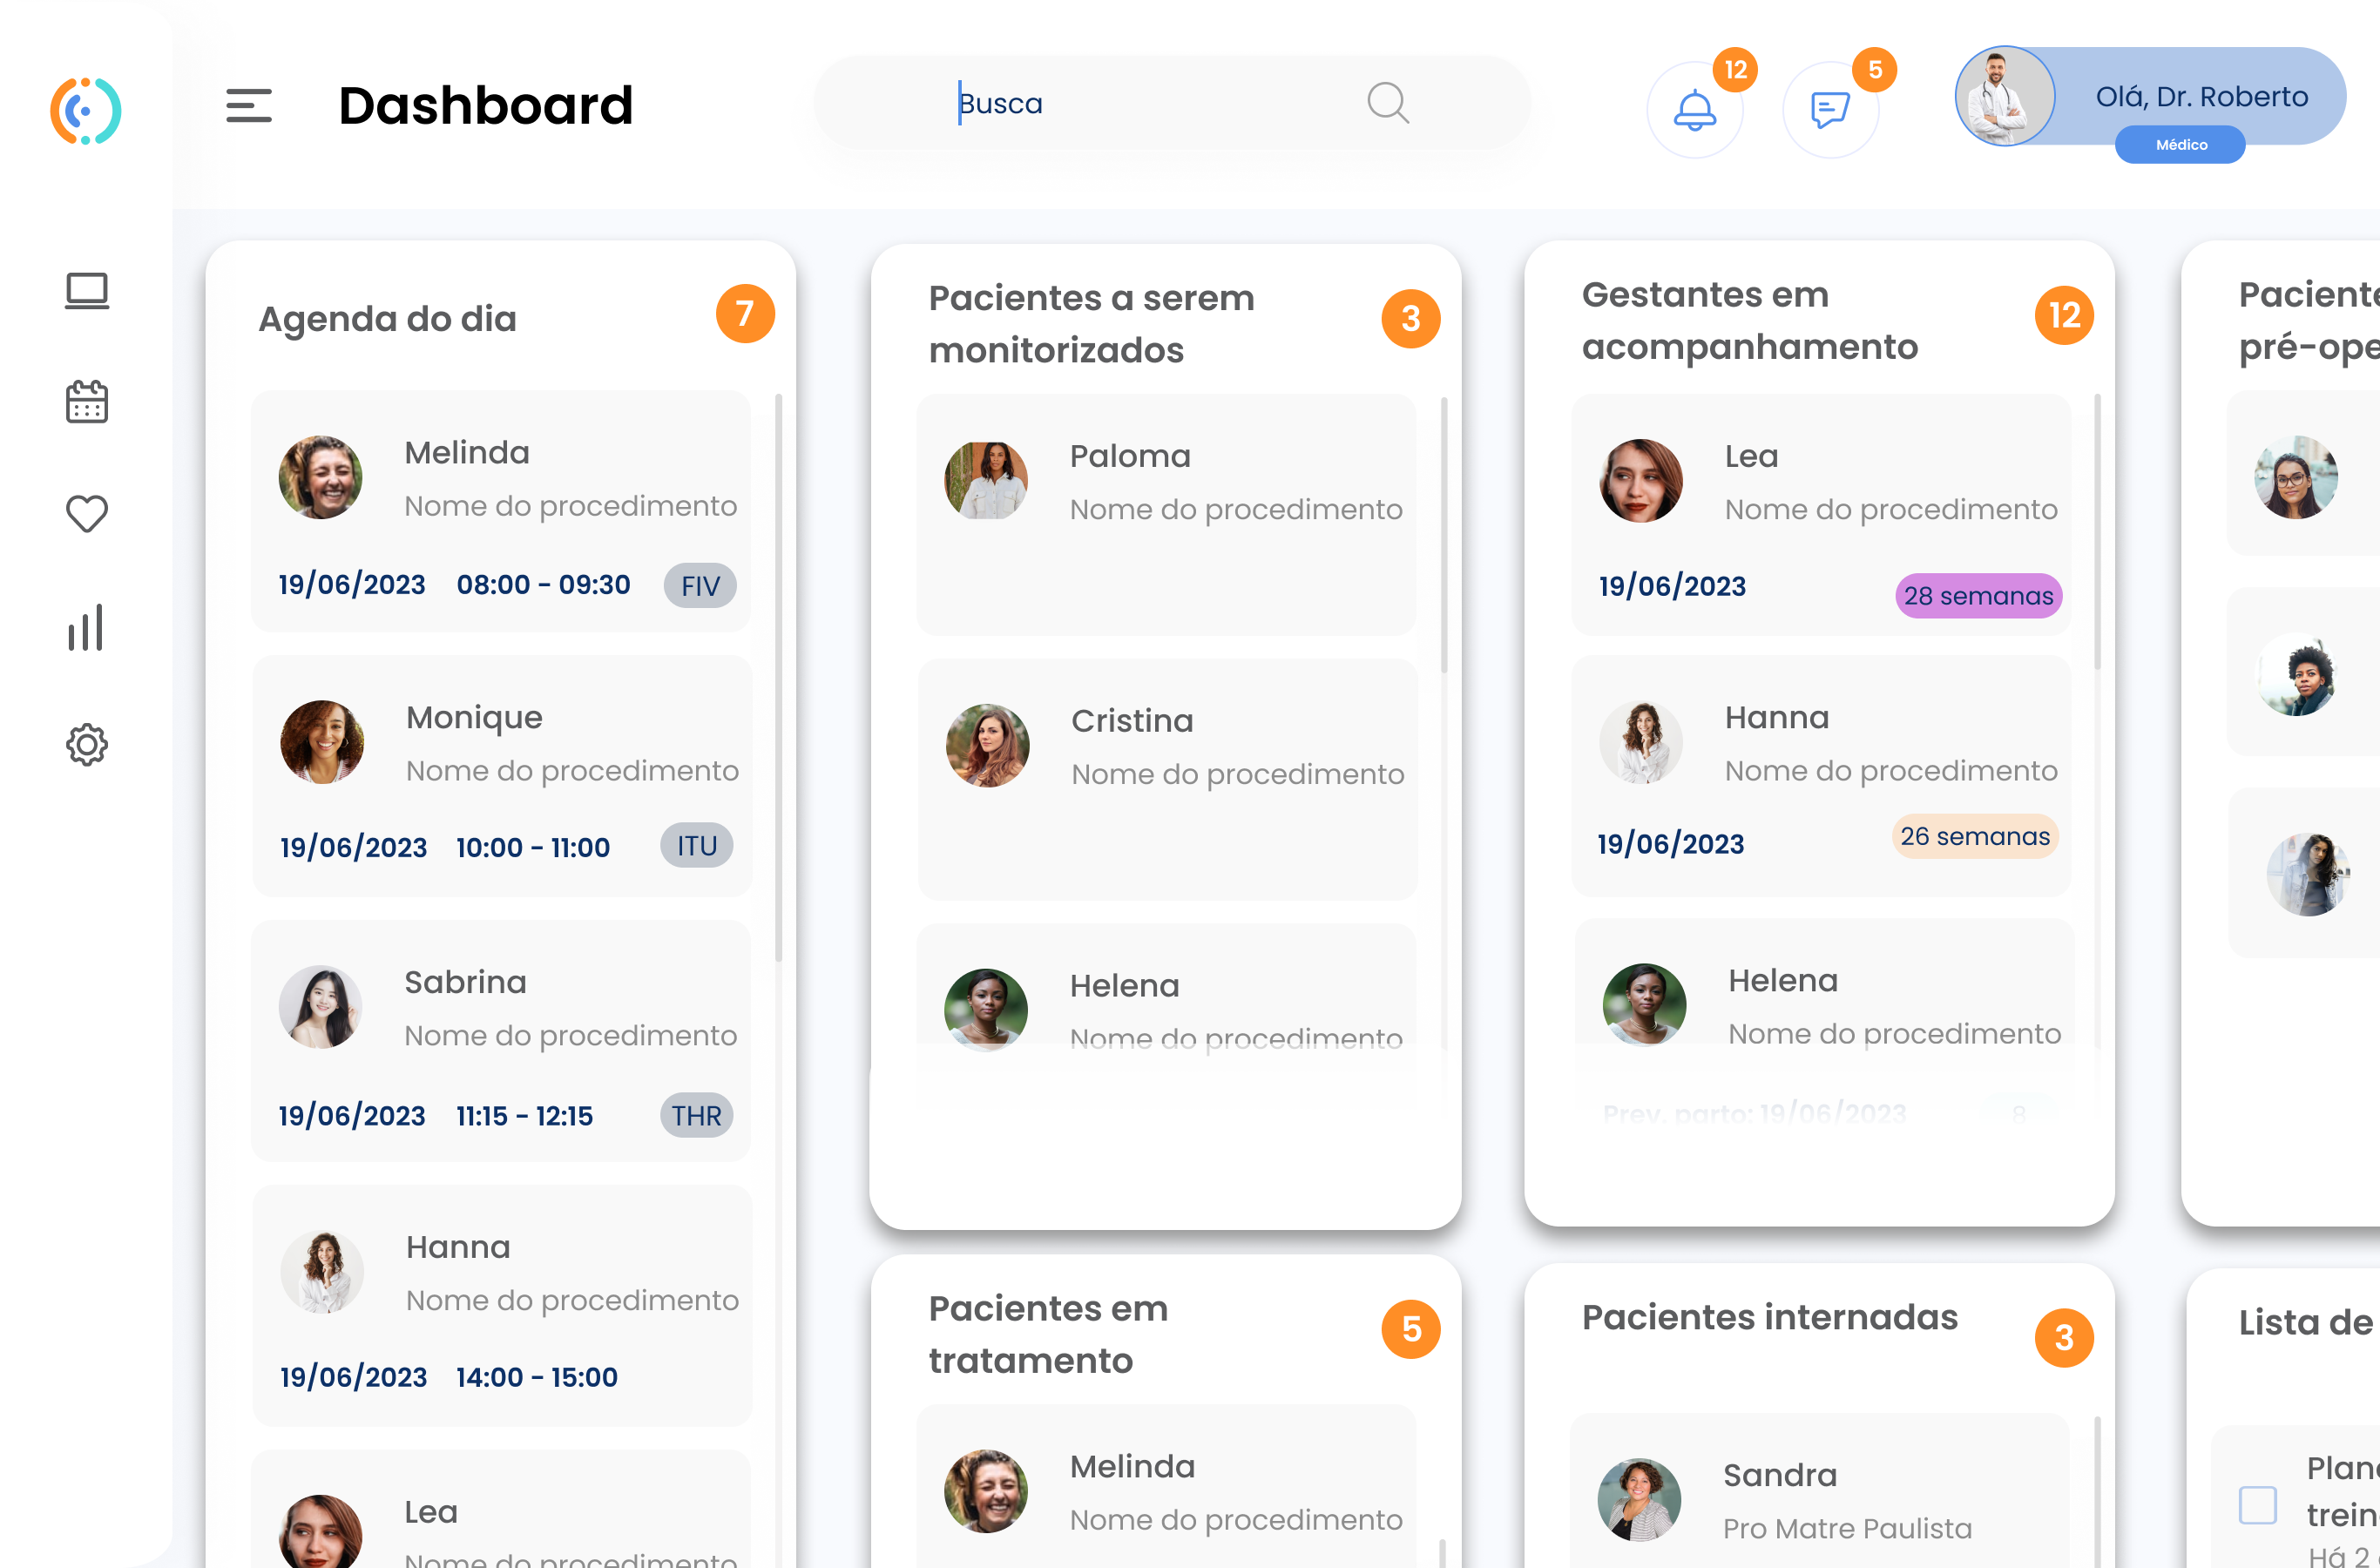Click the FIV tag on Melinda's appointment
Screen dimensions: 2380x1568
tap(700, 586)
